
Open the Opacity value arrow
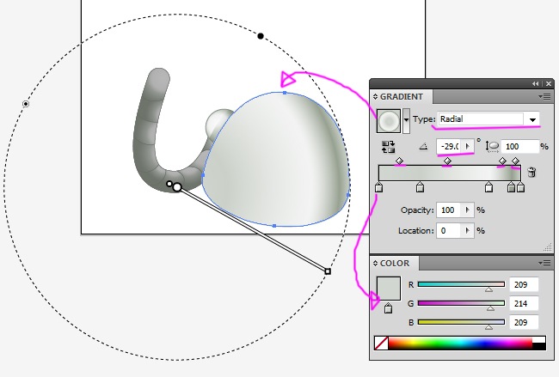(467, 210)
